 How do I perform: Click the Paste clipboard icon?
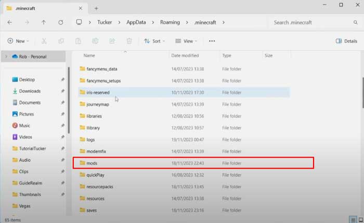point(77,41)
